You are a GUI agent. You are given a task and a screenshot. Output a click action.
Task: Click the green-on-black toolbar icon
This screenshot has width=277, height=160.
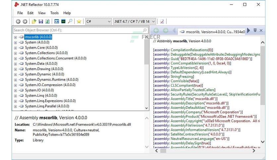[x=63, y=21]
